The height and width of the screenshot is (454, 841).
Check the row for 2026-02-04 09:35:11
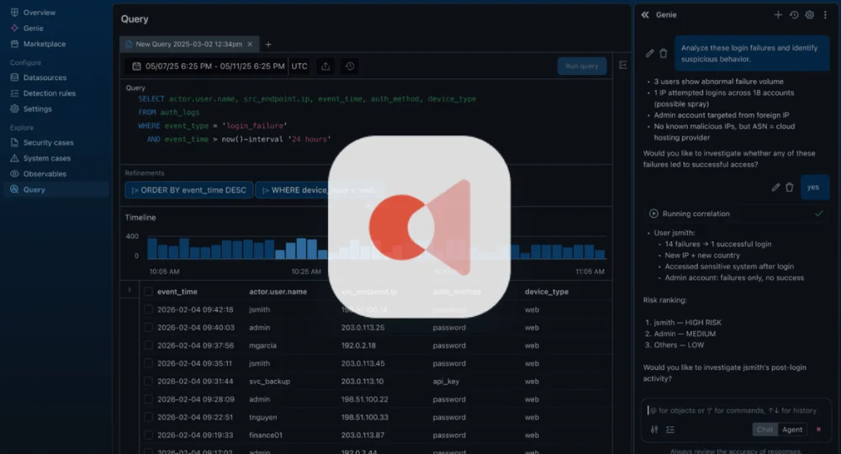point(148,363)
